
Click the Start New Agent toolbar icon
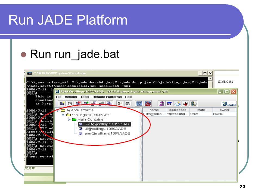62,104
